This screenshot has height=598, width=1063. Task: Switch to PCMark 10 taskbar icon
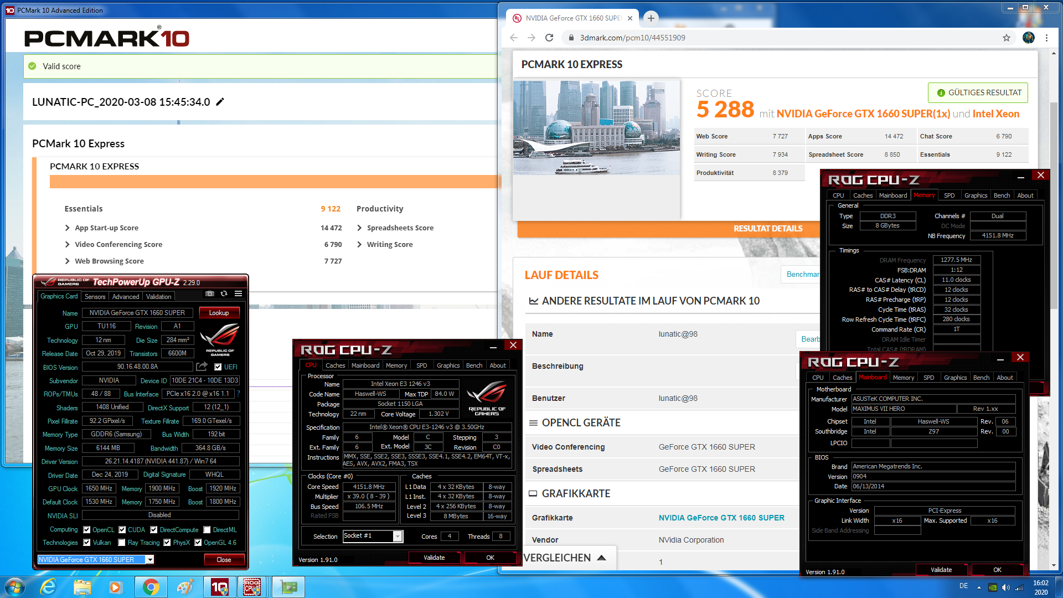(219, 587)
